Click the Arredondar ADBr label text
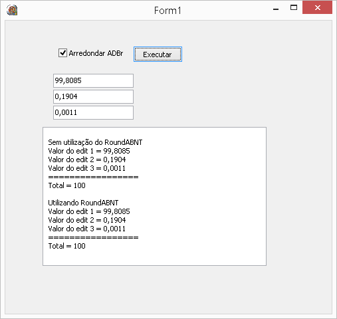The height and width of the screenshot is (319, 337). pyautogui.click(x=96, y=53)
